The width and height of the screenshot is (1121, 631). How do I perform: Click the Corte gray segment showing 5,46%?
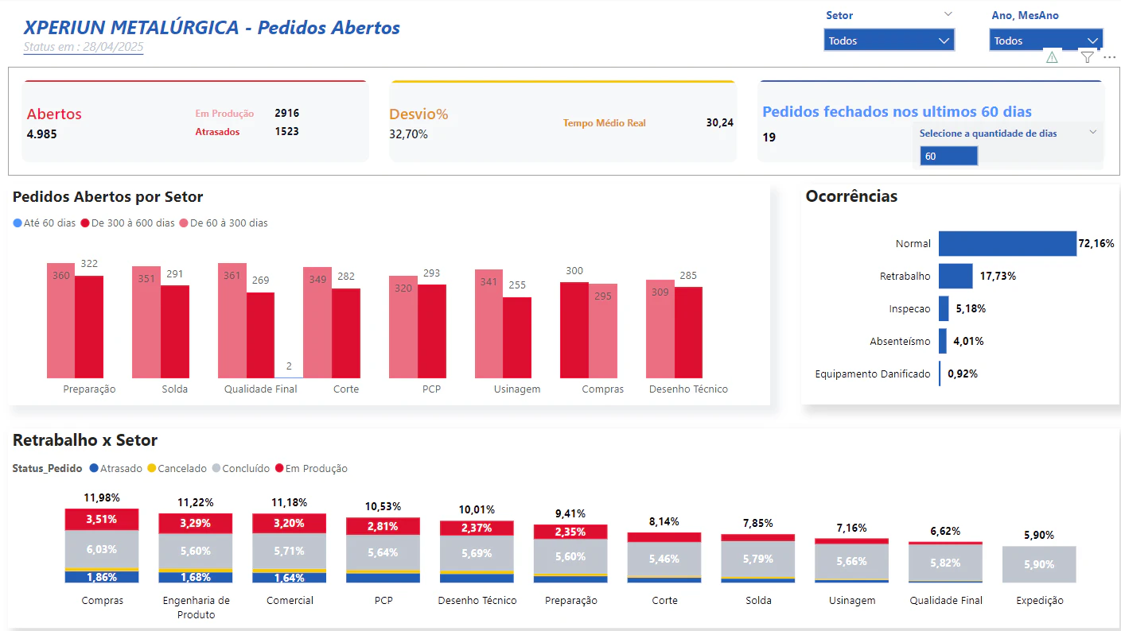(664, 559)
